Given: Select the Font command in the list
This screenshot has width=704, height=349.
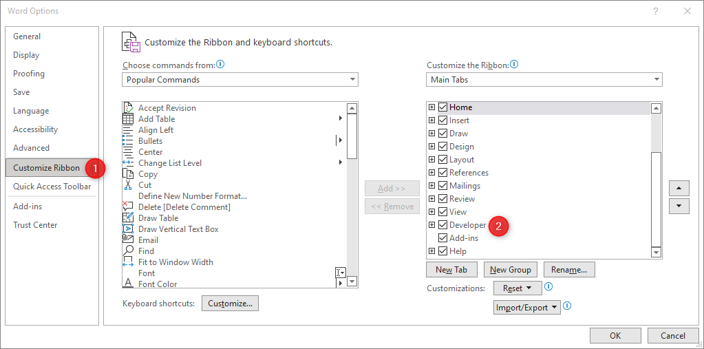Looking at the screenshot, I should [x=147, y=273].
